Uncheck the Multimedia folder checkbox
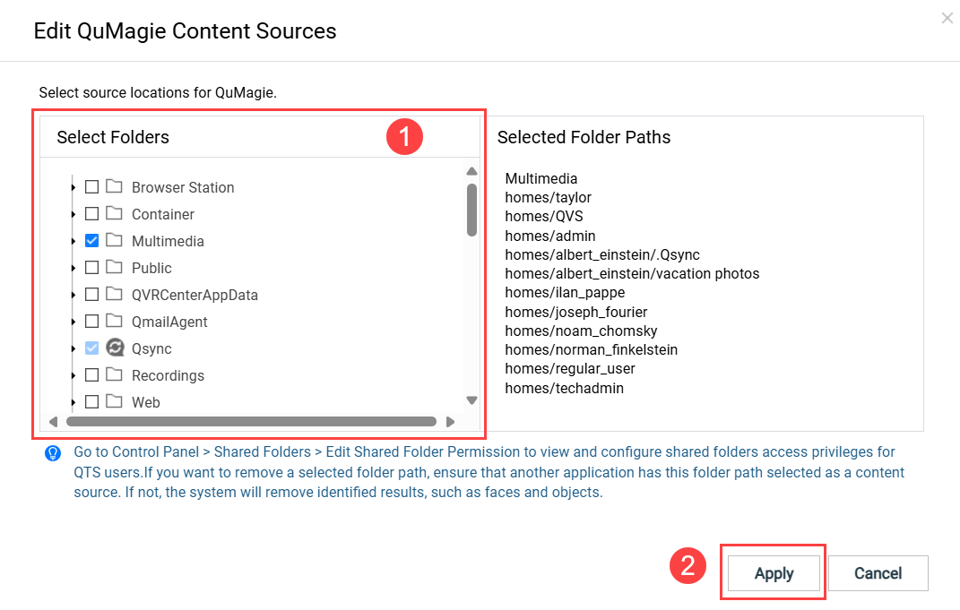Screen dimensions: 960x610 click(91, 241)
